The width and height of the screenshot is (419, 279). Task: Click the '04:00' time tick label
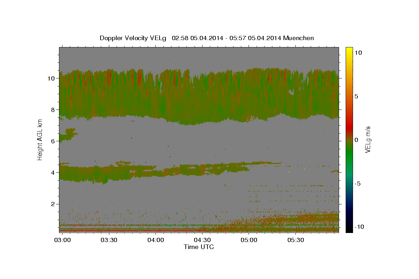point(156,240)
